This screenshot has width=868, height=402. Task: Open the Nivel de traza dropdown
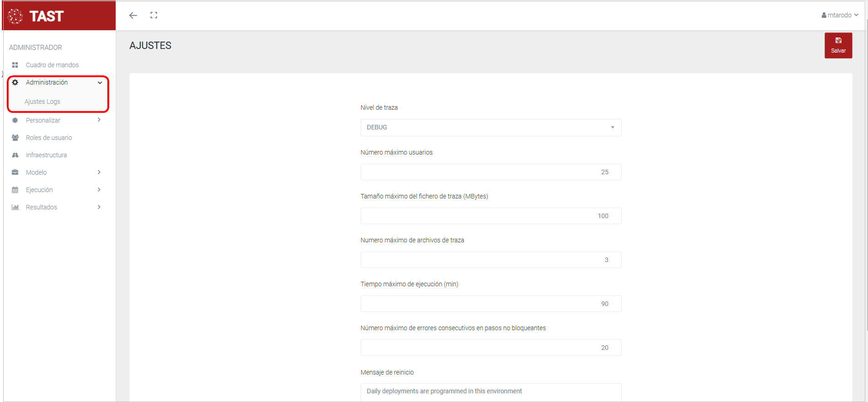tap(490, 128)
